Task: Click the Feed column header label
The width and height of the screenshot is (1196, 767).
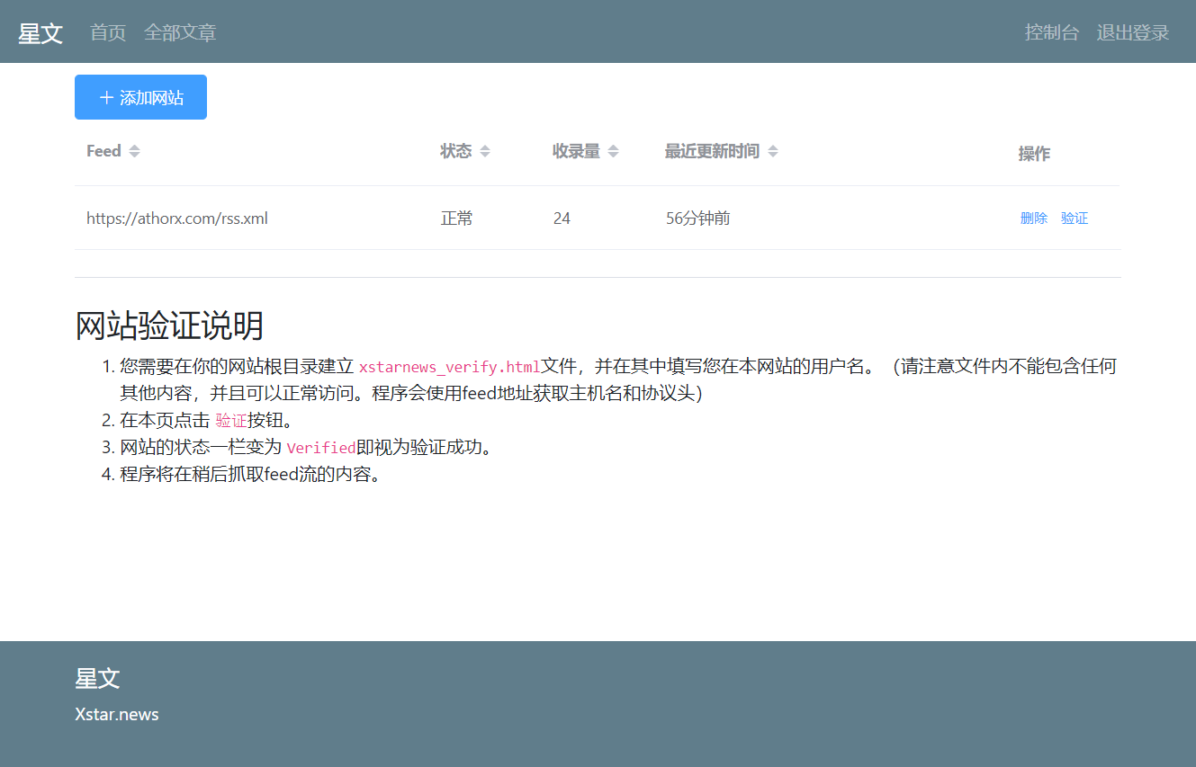Action: coord(103,151)
